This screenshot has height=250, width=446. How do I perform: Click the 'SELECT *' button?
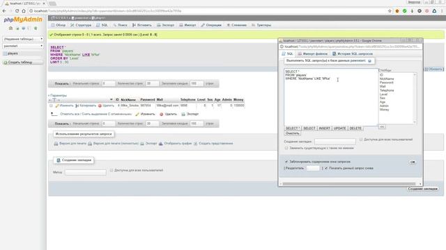tap(293, 128)
